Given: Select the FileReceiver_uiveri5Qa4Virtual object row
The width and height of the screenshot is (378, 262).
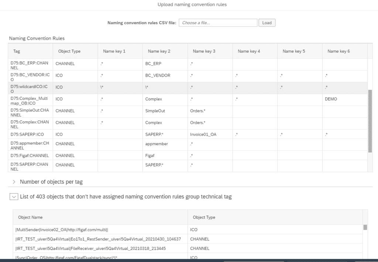Looking at the screenshot, I should point(188,248).
